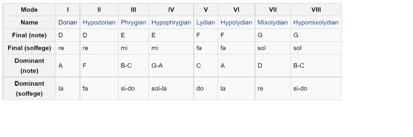Select the Name row header
The height and width of the screenshot is (137, 413).
29,22
